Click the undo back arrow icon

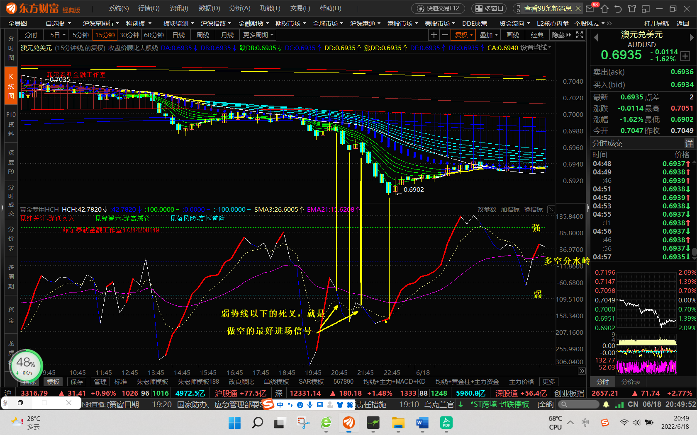(618, 9)
